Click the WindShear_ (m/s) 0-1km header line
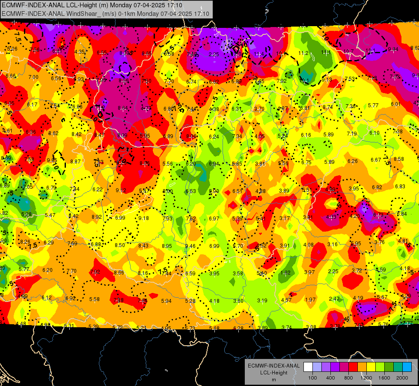 point(105,14)
